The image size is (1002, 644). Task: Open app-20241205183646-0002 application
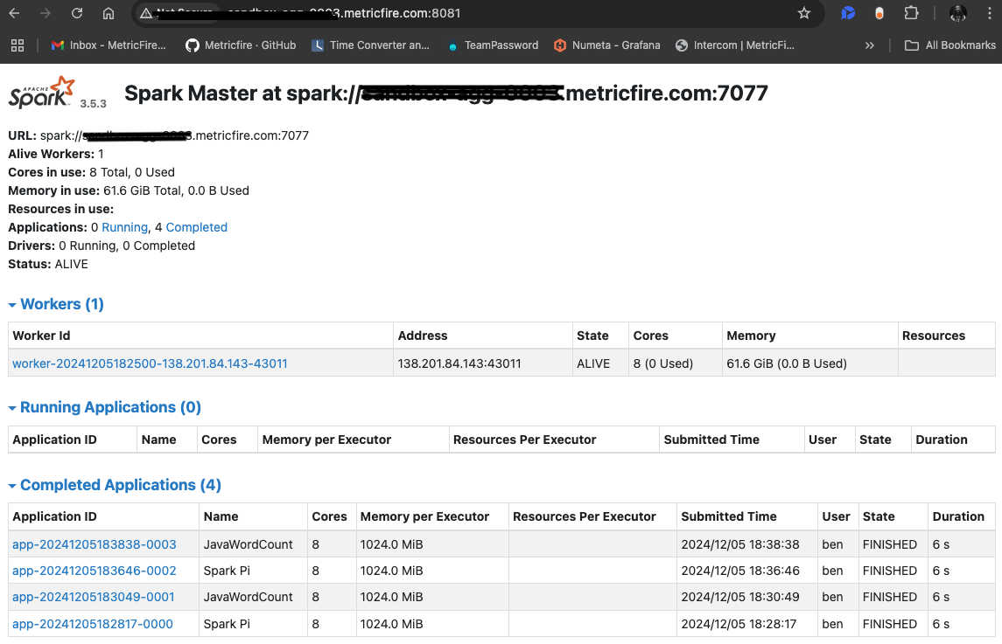pos(94,571)
